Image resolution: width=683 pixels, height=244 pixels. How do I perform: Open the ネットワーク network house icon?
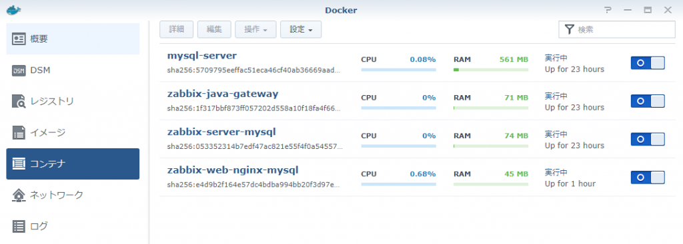click(19, 195)
